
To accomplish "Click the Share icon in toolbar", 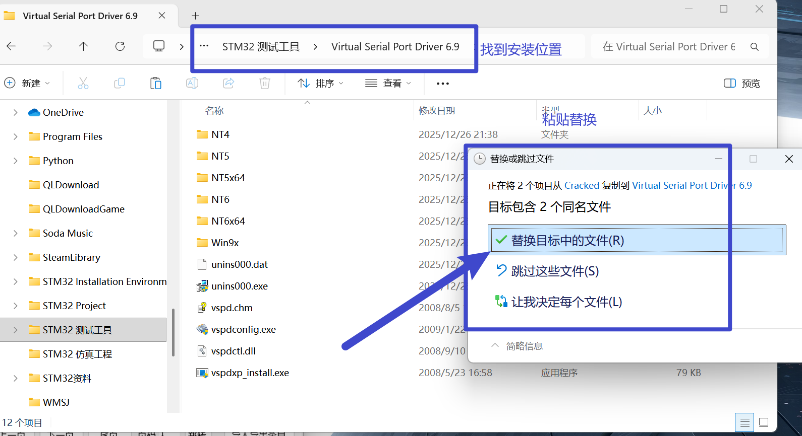I will click(228, 83).
